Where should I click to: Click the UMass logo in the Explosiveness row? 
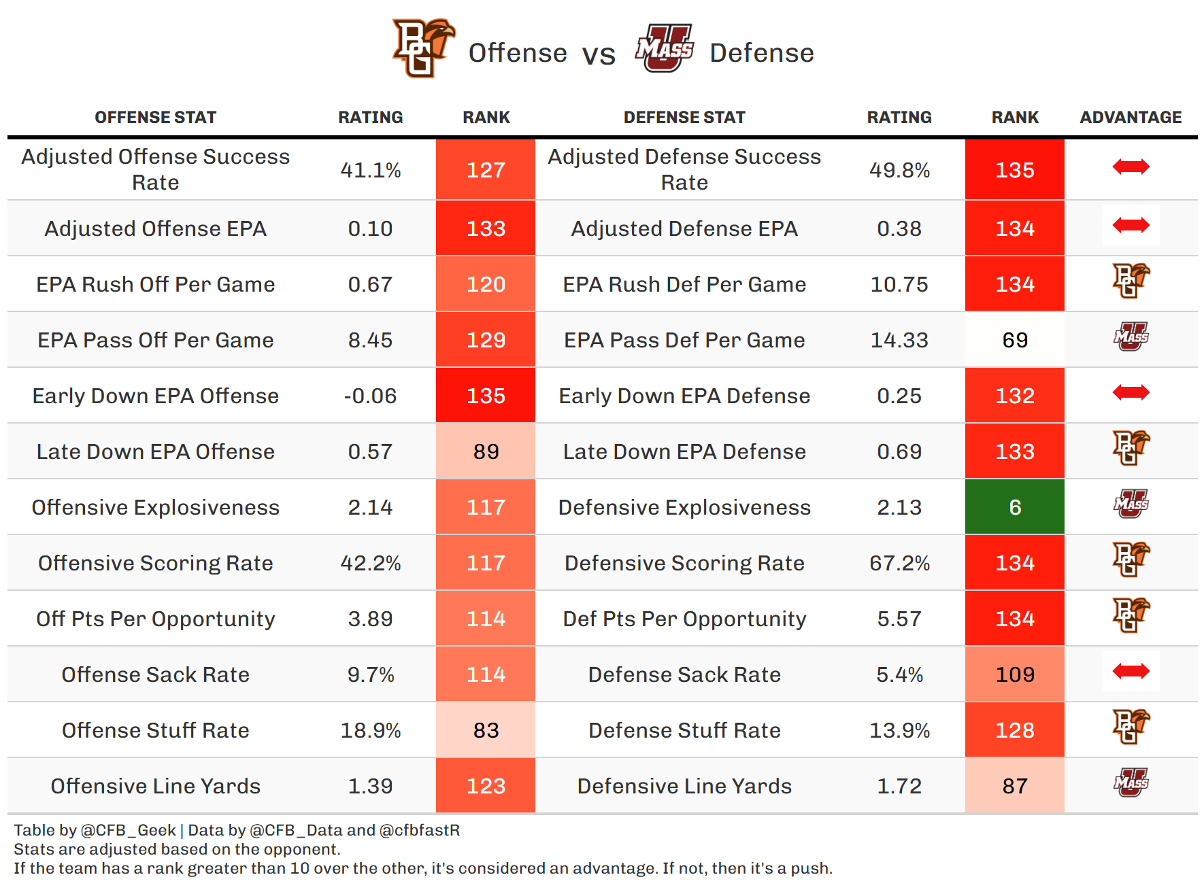pos(1131,504)
